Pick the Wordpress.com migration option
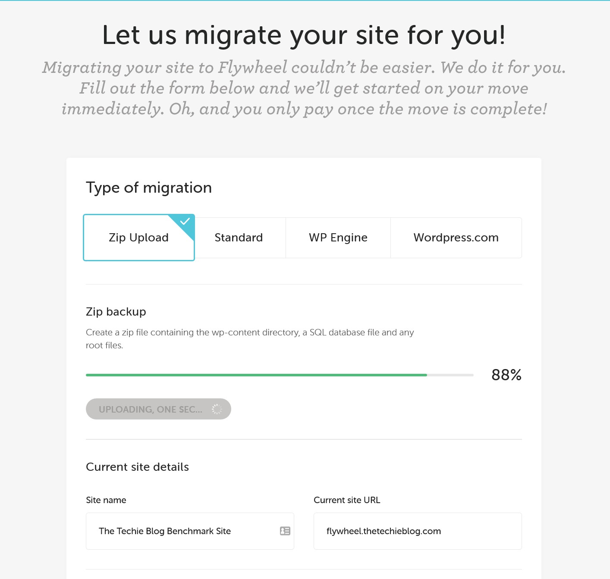The image size is (610, 579). 456,238
